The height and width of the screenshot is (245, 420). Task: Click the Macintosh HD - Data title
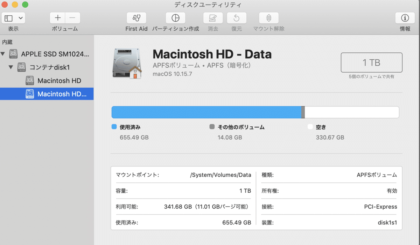coord(212,54)
